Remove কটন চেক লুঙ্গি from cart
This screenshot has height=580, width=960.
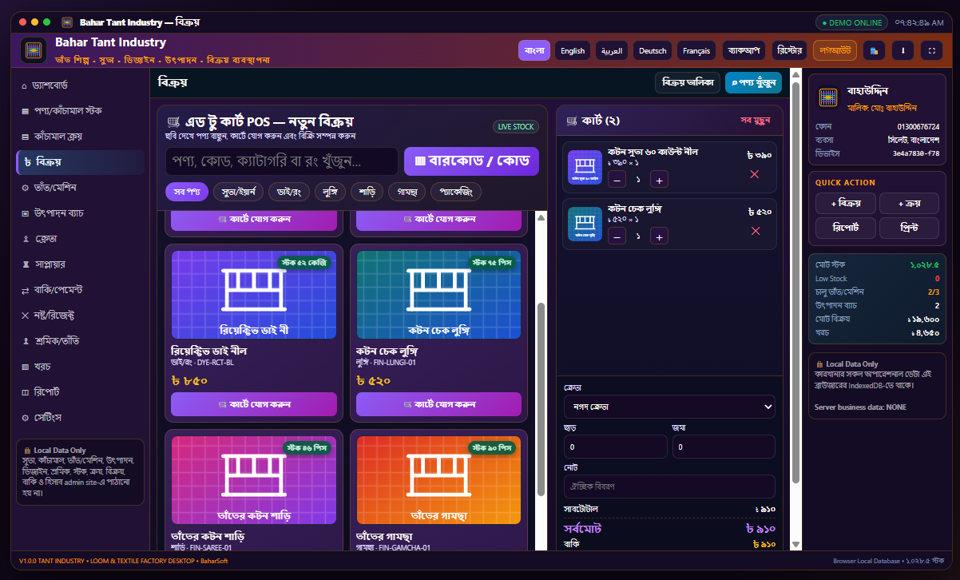coord(756,231)
